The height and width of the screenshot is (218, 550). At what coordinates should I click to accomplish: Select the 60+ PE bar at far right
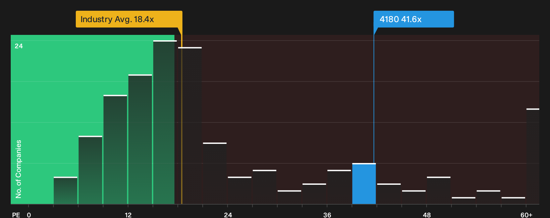tap(533, 156)
